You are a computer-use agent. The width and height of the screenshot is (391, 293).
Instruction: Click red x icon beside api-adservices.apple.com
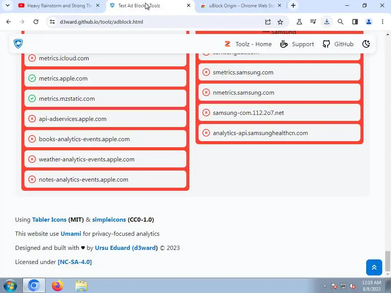coord(32,119)
